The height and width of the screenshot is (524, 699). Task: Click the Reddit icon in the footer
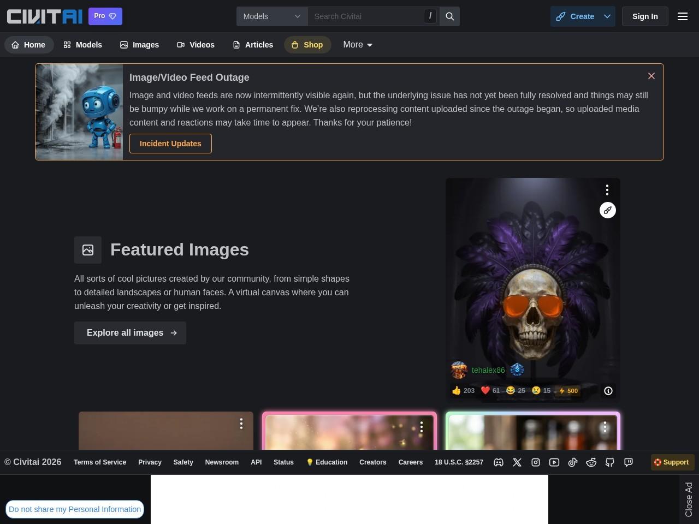(591, 462)
